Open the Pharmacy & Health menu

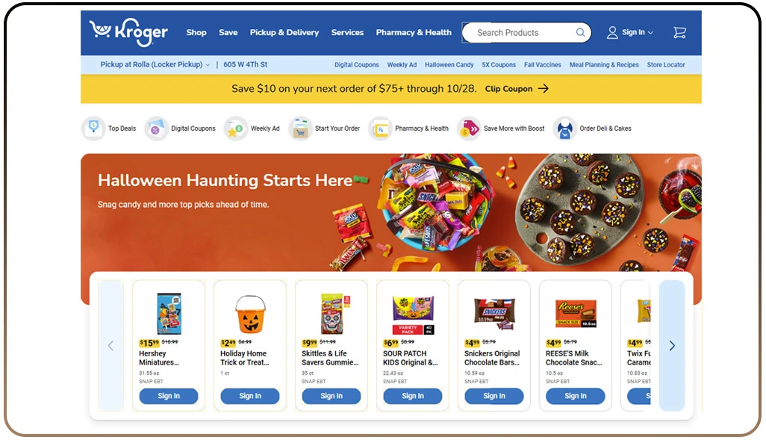414,33
